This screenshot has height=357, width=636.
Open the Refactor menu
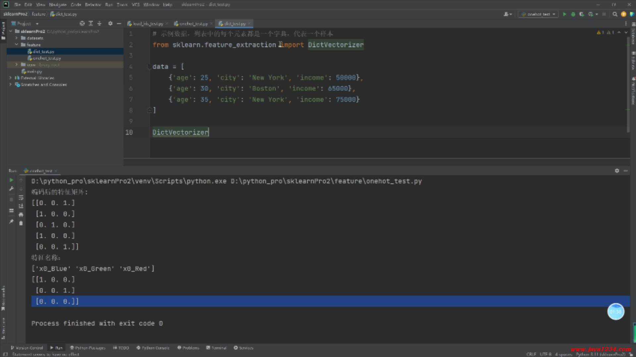pyautogui.click(x=93, y=5)
